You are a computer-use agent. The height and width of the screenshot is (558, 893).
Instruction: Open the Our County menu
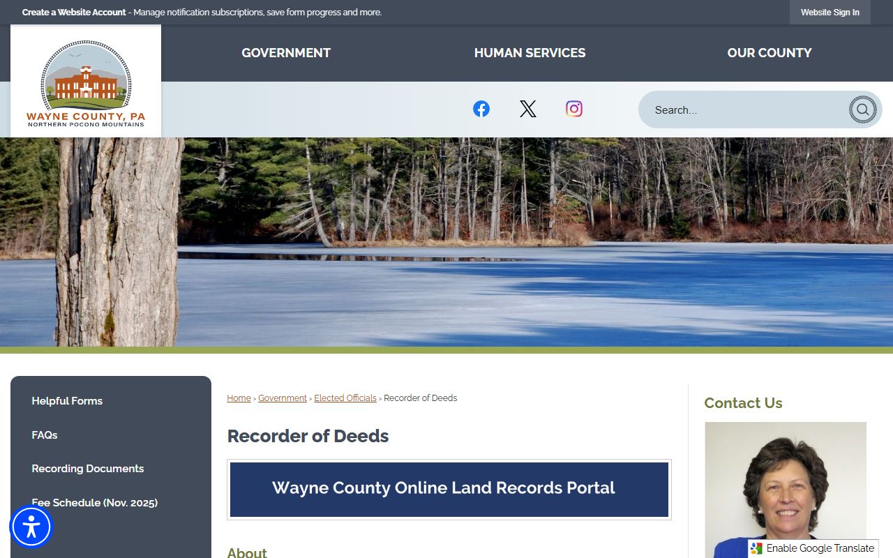(x=770, y=53)
